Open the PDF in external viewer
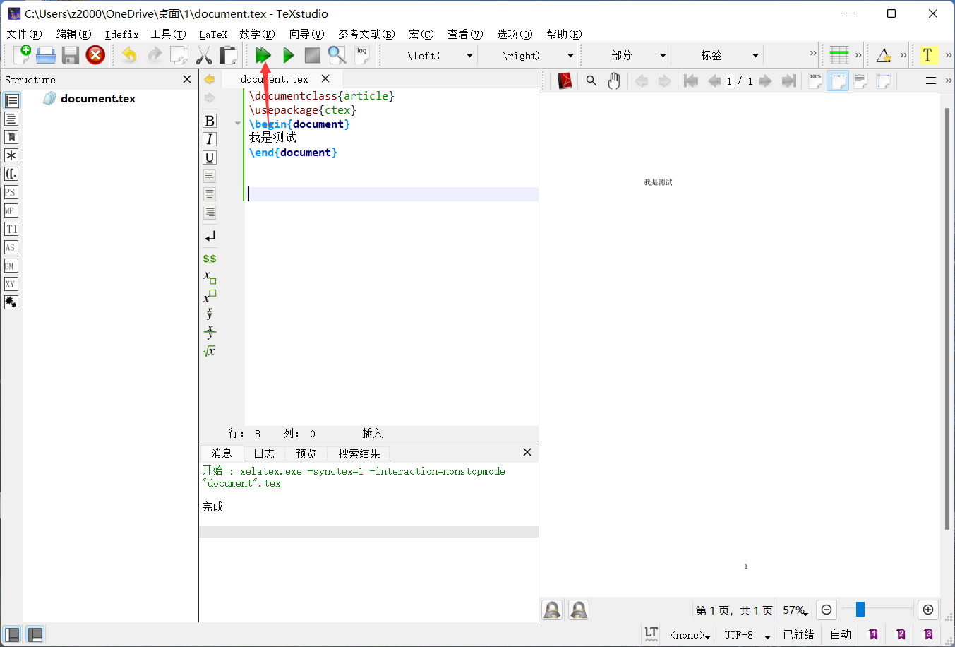This screenshot has height=647, width=955. 563,81
